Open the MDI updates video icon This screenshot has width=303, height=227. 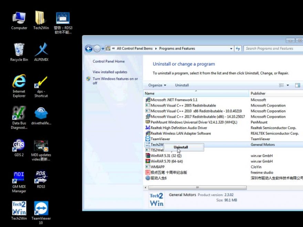click(41, 151)
